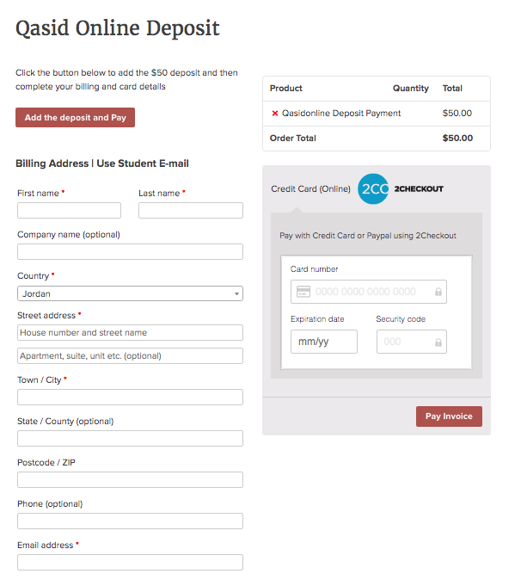The image size is (521, 586).
Task: Remove Qasidonline Deposit Payment with red X
Action: (x=275, y=114)
